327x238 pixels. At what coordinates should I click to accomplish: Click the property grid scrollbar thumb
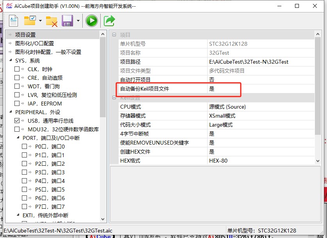point(318,86)
